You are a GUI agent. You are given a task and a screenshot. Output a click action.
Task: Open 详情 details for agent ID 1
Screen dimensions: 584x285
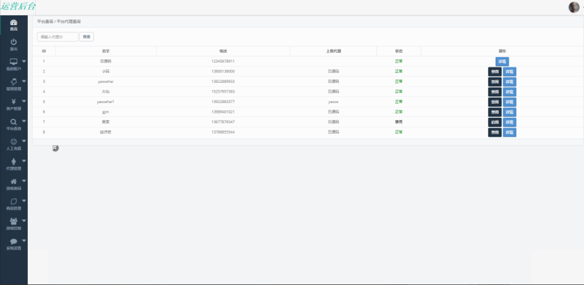pos(502,62)
